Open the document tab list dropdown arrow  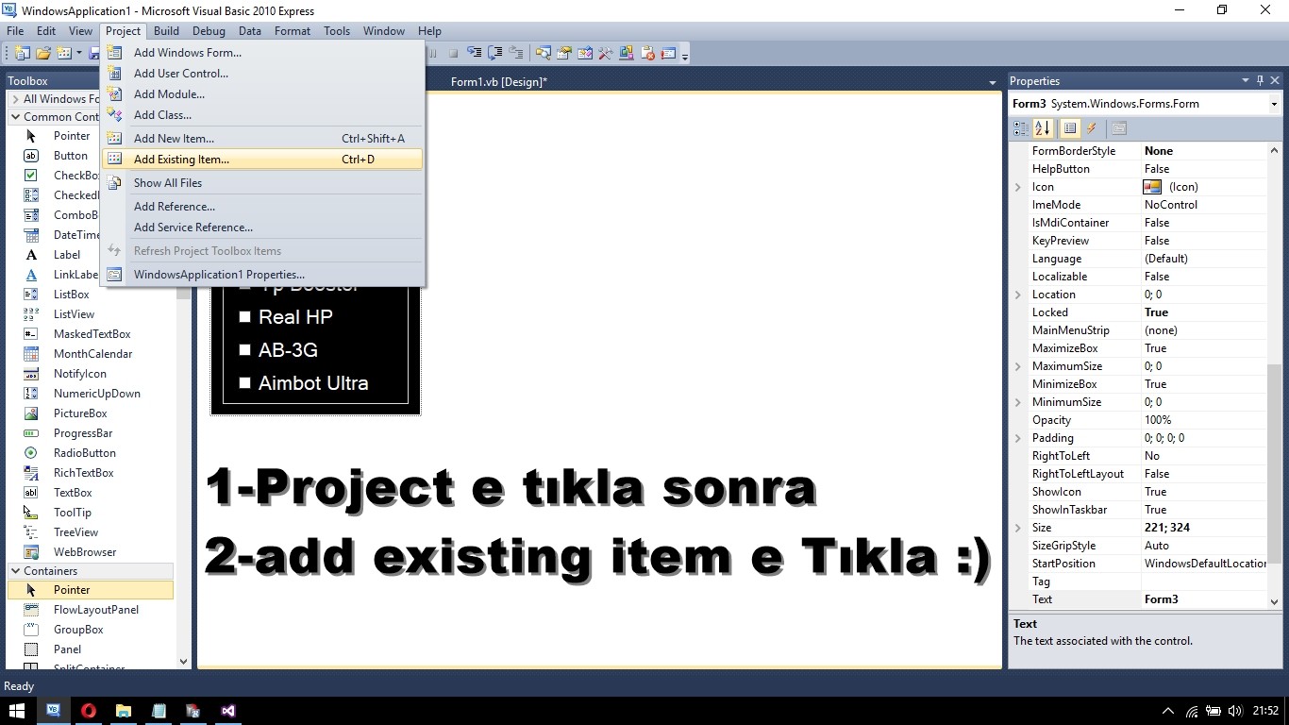coord(993,82)
